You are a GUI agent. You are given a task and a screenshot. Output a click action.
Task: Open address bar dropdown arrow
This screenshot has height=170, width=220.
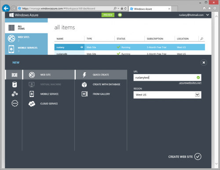click(x=118, y=9)
